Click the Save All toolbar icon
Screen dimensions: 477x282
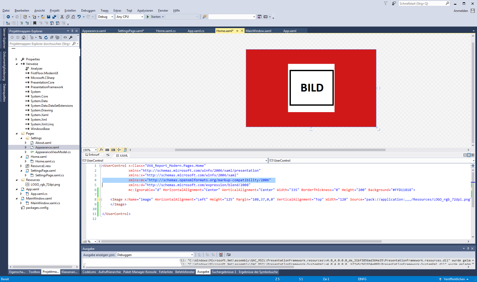coord(54,17)
